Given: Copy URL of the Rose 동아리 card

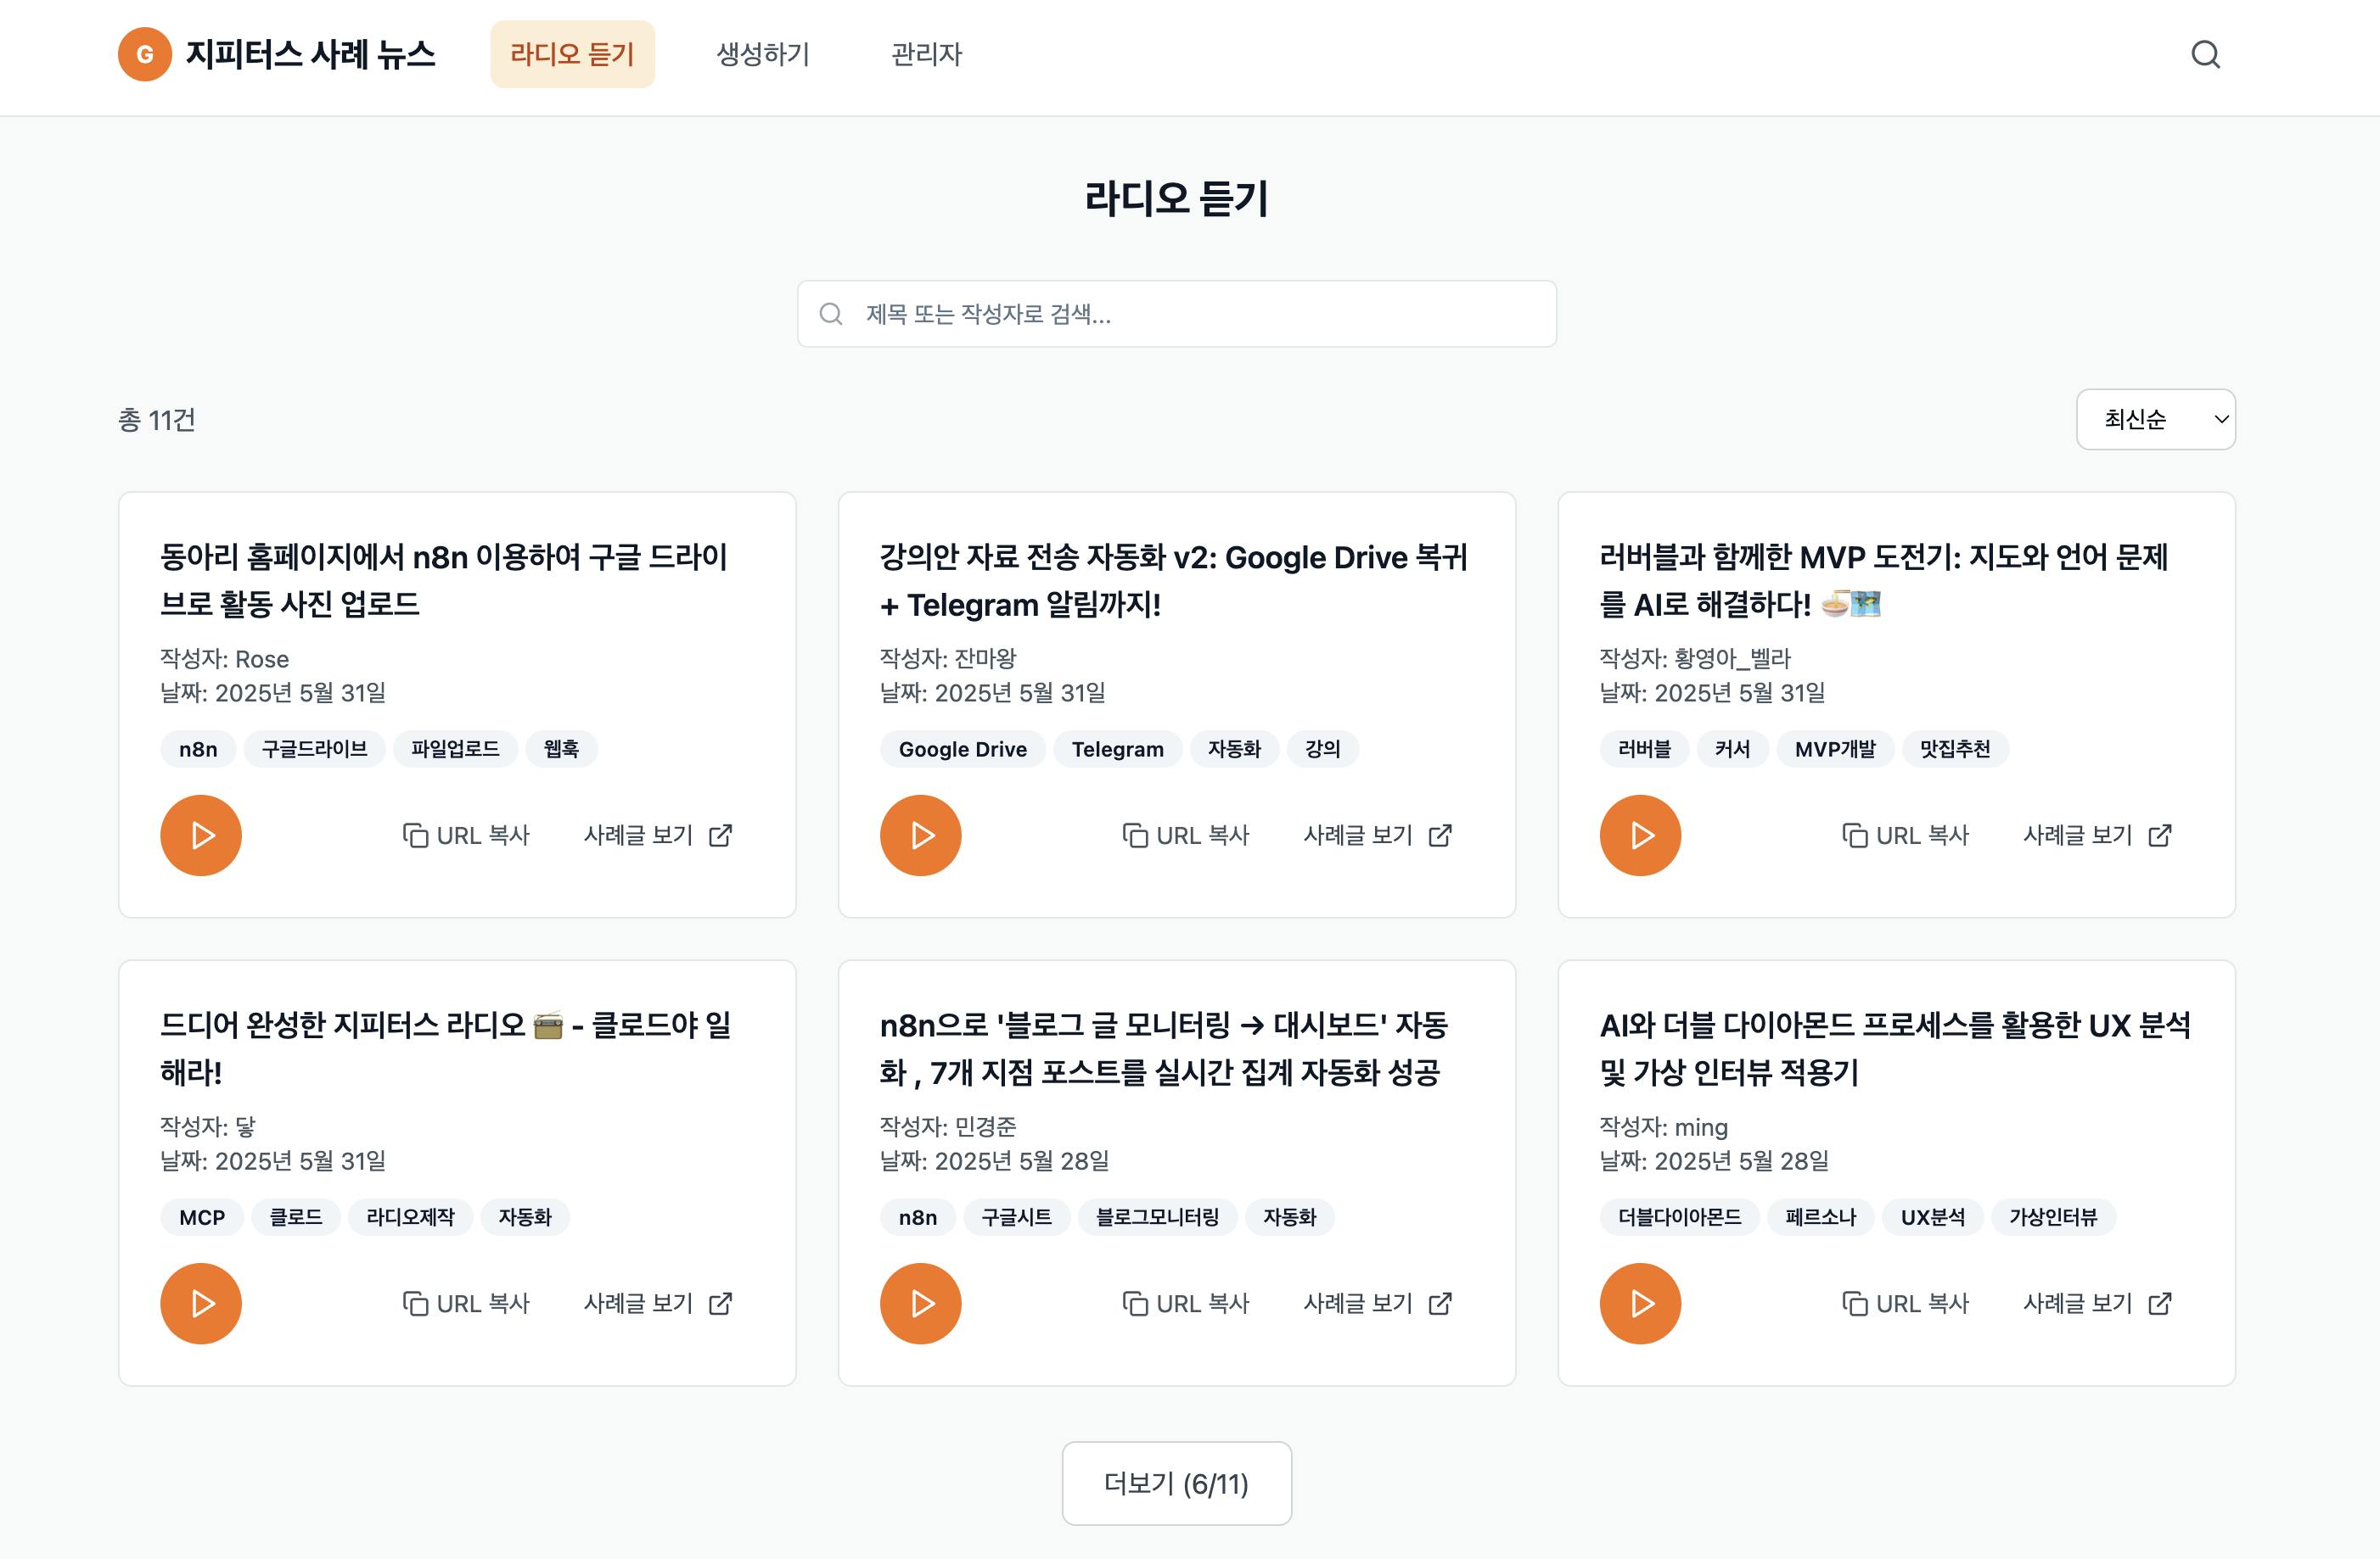Looking at the screenshot, I should 466,835.
